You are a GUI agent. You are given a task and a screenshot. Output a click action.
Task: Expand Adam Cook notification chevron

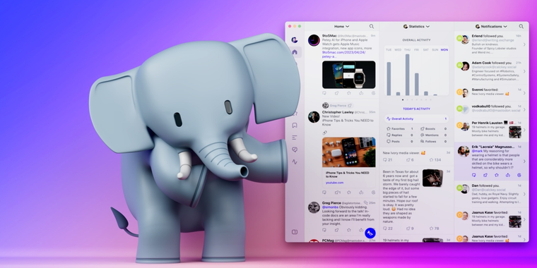tap(524, 71)
